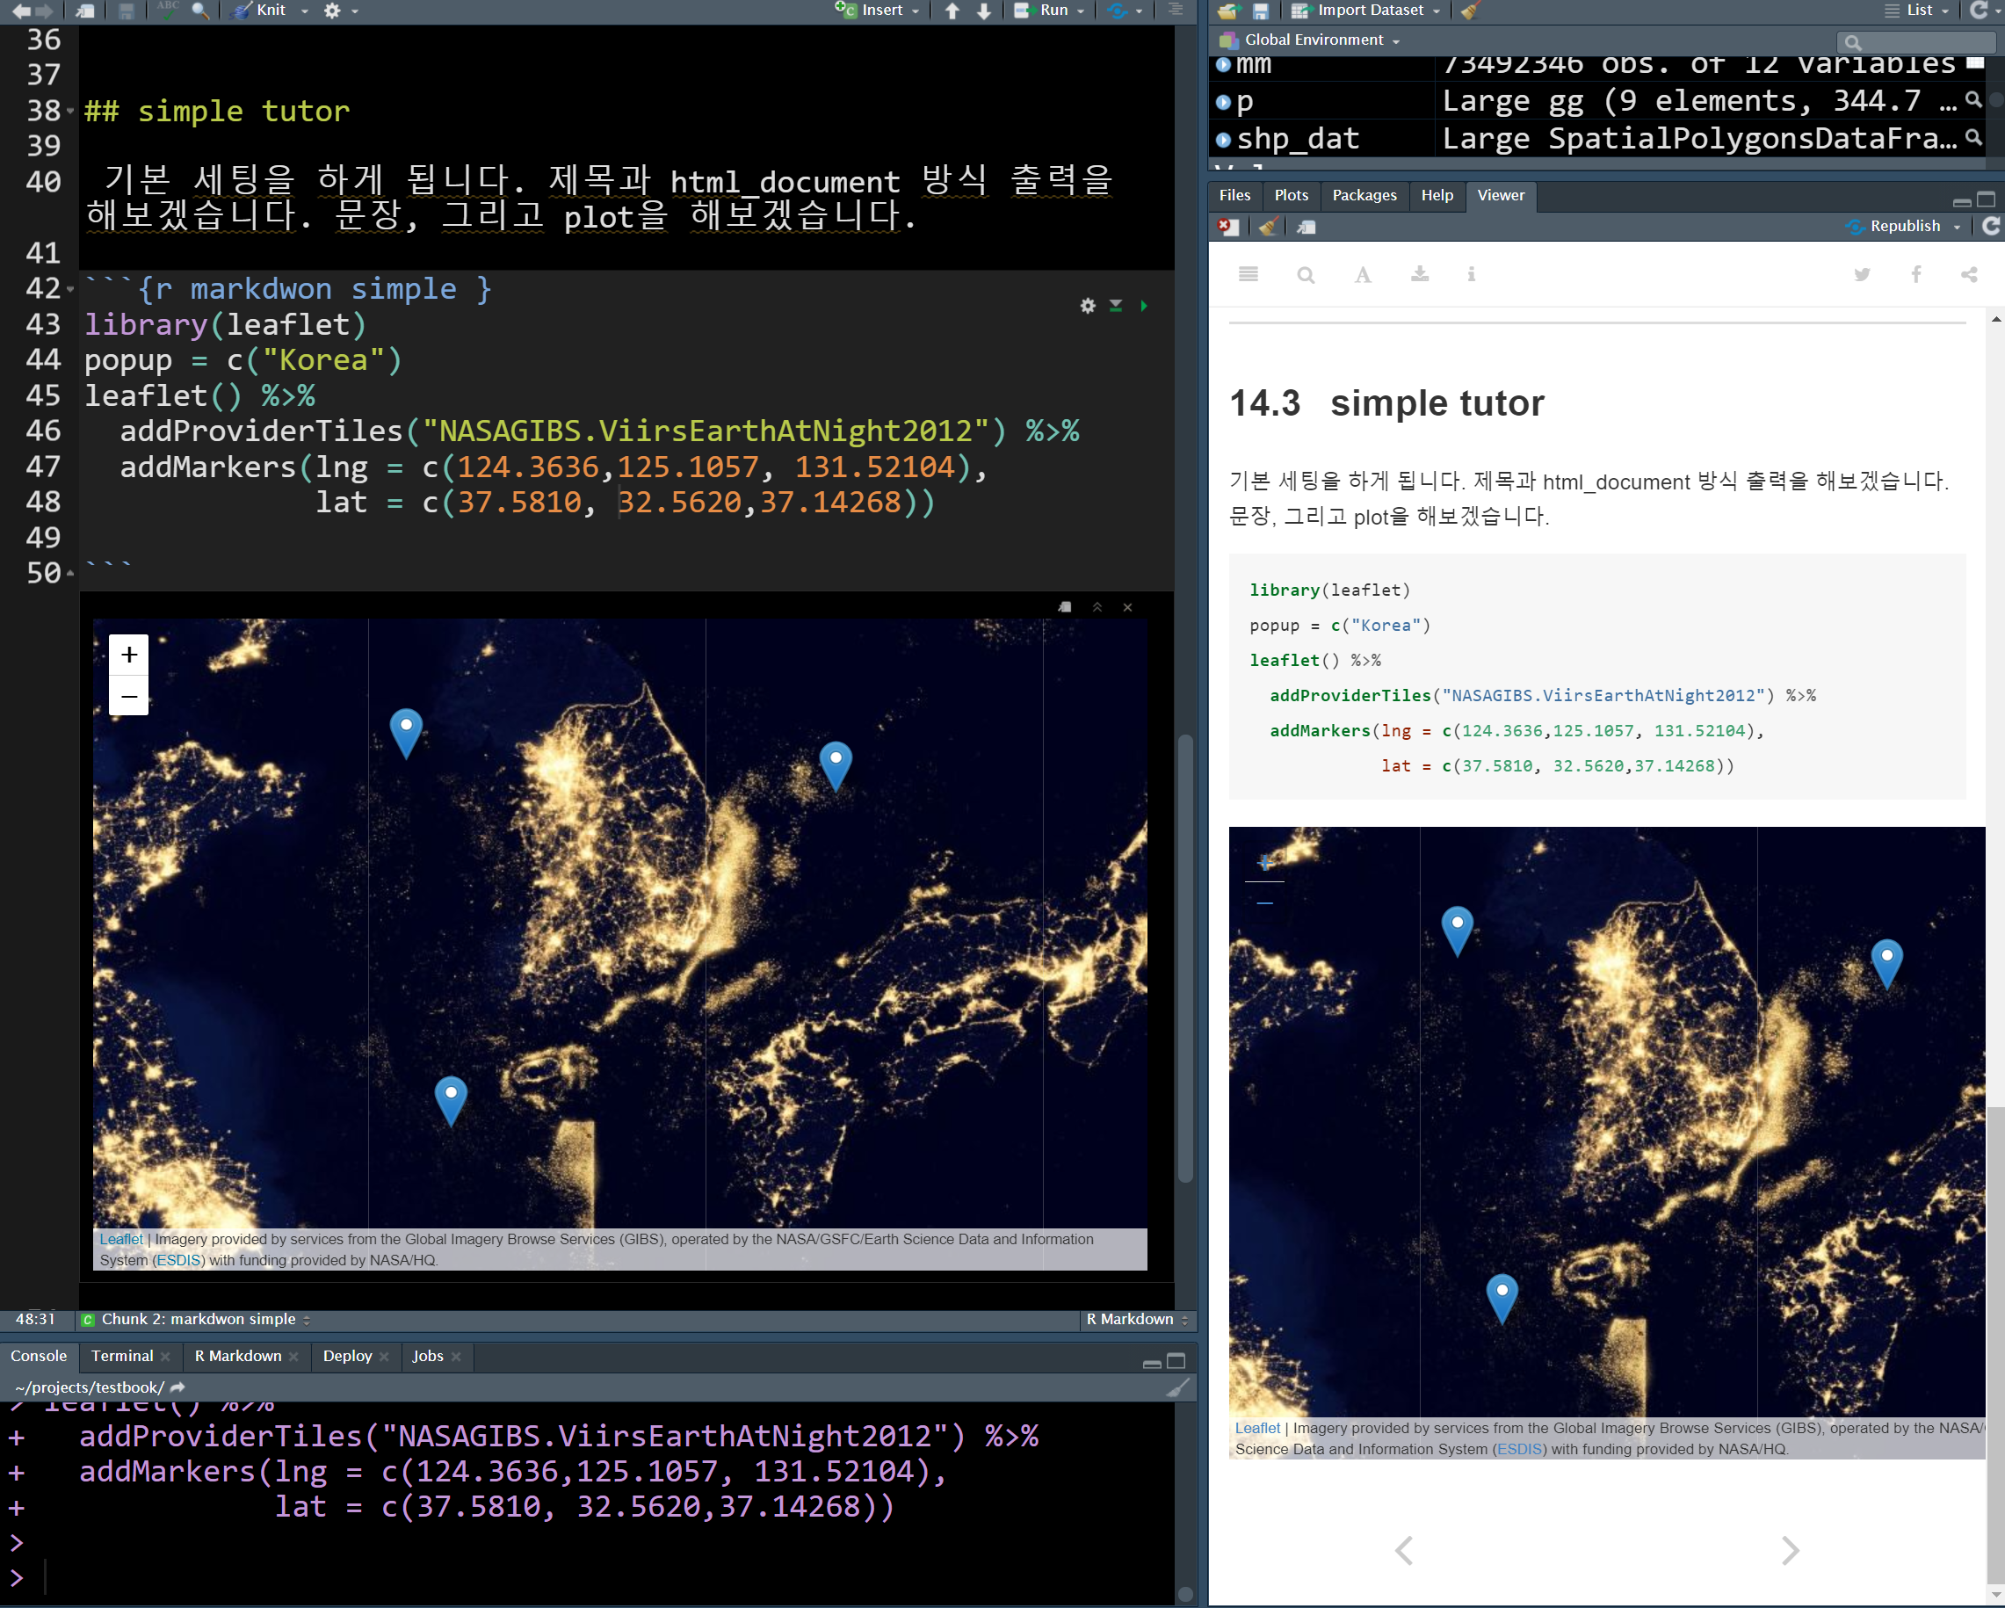Screen dimensions: 2005x1608
Task: Expand the p object details
Action: click(x=1224, y=101)
